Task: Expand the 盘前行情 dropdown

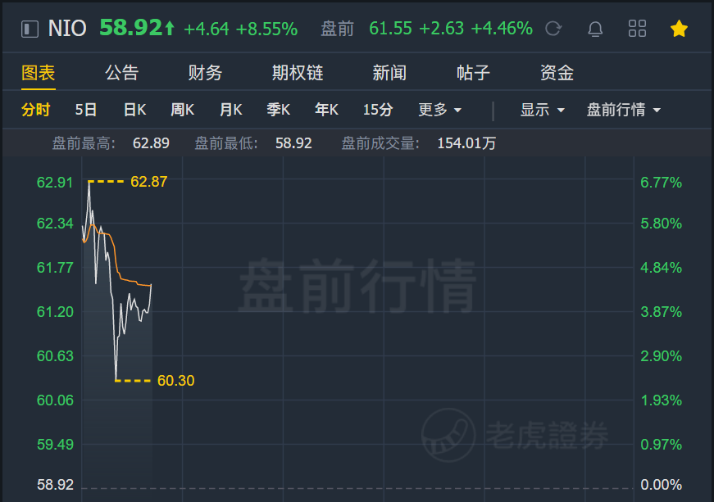Action: click(x=624, y=110)
